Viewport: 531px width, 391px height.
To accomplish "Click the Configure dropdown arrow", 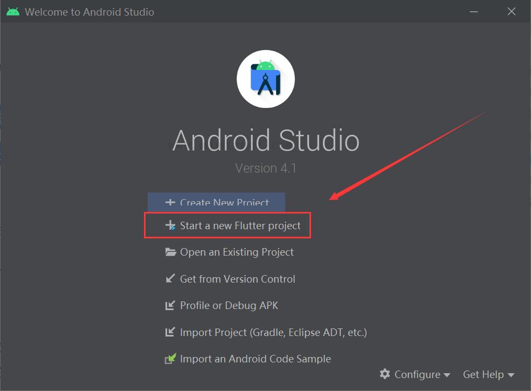I will (x=447, y=375).
